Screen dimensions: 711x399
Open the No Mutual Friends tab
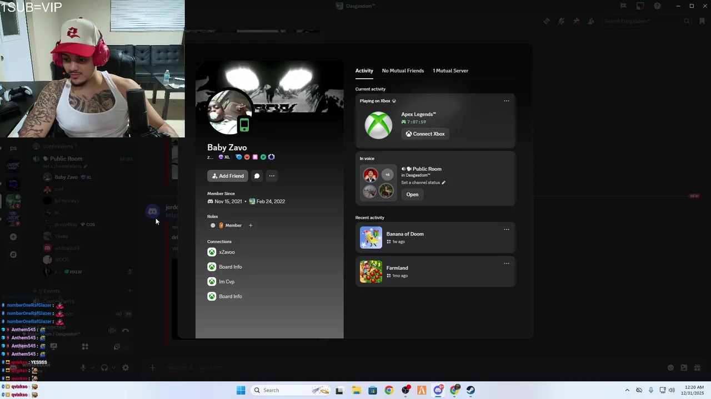[x=403, y=70]
